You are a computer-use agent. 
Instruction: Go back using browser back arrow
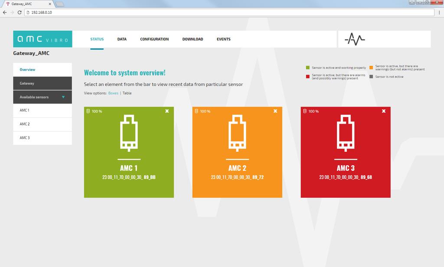coord(4,13)
